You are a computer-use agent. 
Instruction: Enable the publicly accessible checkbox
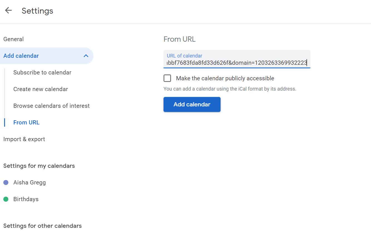[167, 78]
